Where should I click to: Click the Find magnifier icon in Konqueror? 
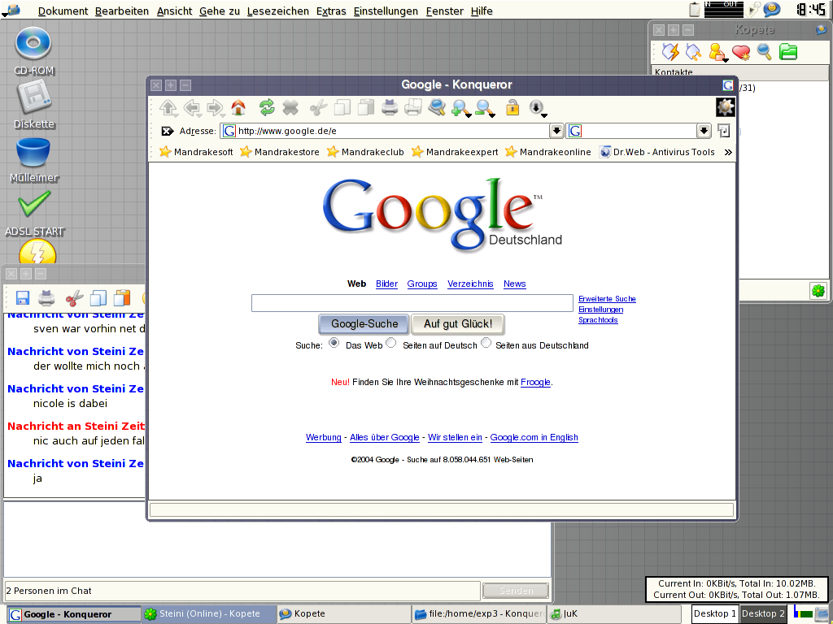click(437, 108)
